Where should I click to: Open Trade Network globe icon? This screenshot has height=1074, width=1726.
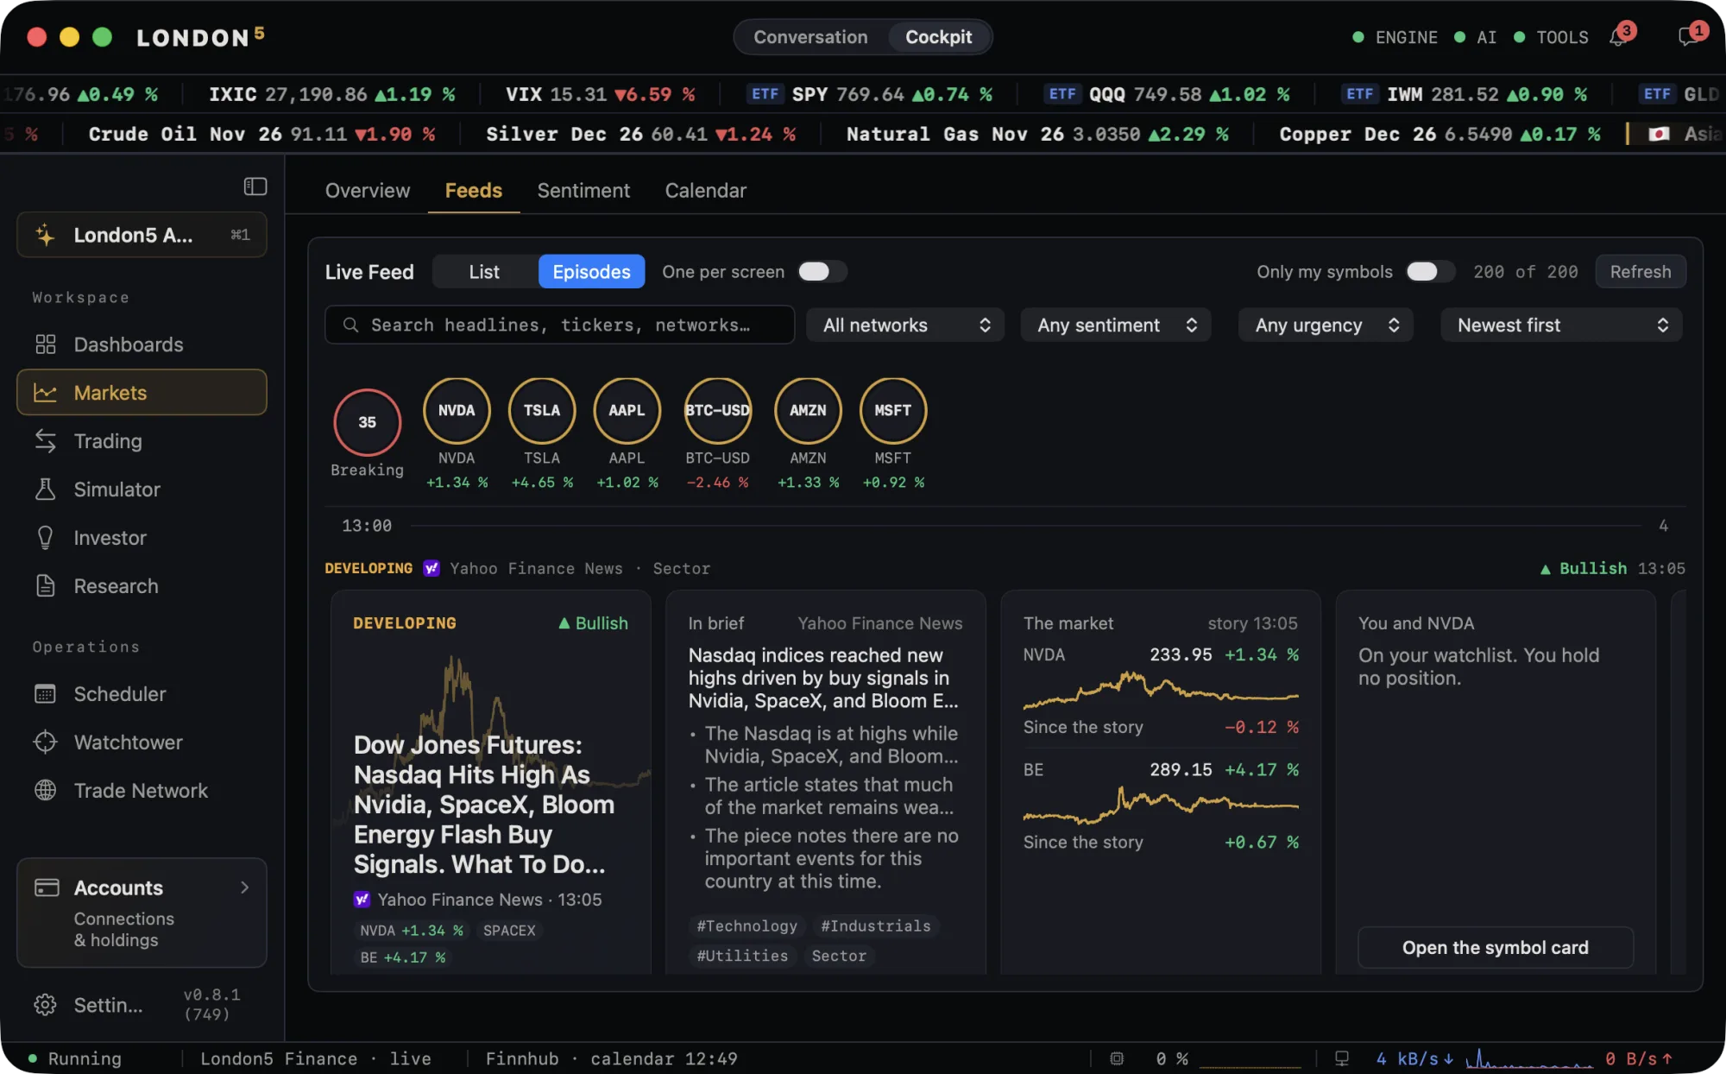45,791
